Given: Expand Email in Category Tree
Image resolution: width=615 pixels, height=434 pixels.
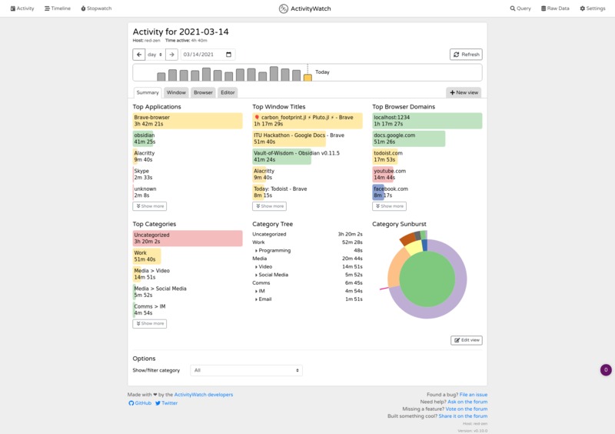Looking at the screenshot, I should point(263,299).
